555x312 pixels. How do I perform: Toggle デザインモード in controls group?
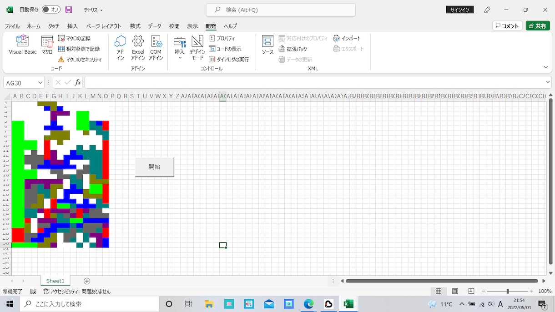pyautogui.click(x=197, y=48)
